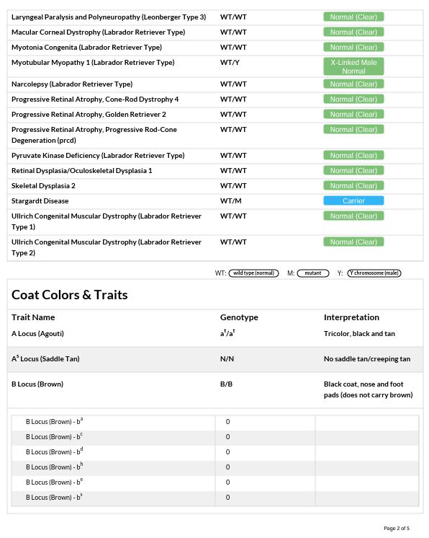The image size is (429, 538).
Task: Click the Trait Name column header
Action: 33,317
